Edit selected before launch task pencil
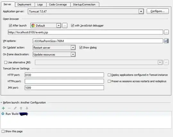This screenshot has width=173, height=137. [15, 108]
